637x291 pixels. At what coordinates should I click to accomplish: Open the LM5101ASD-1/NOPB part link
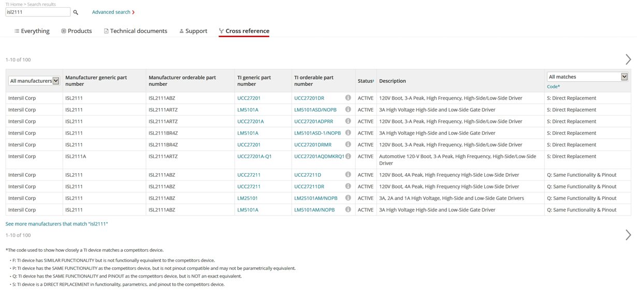(317, 133)
